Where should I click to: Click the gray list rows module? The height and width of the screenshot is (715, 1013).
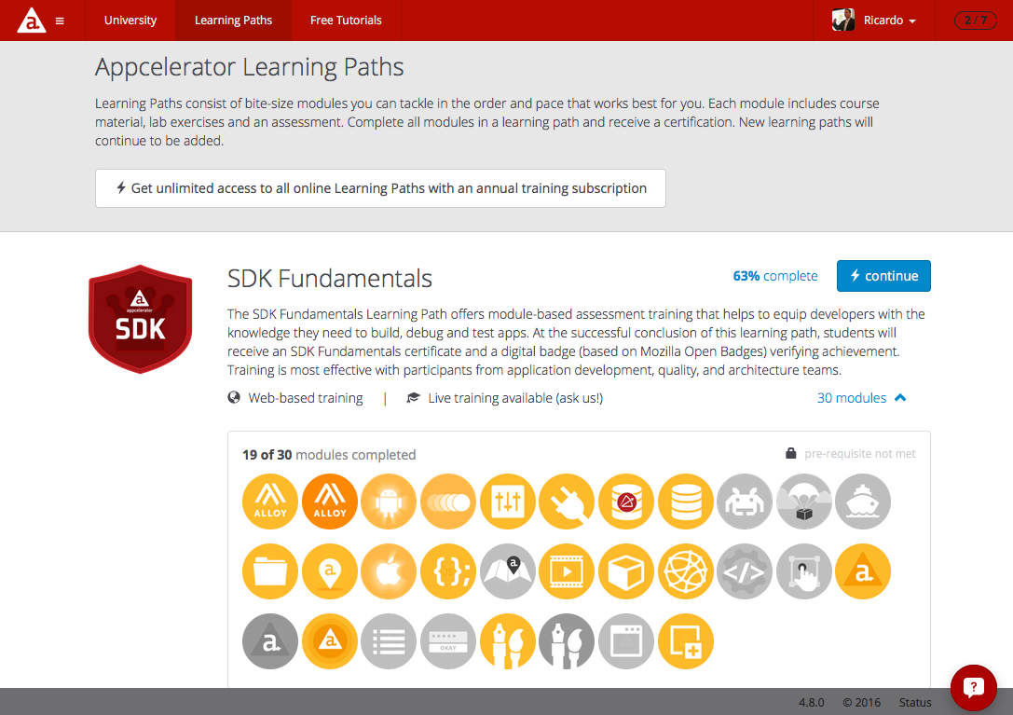click(389, 641)
